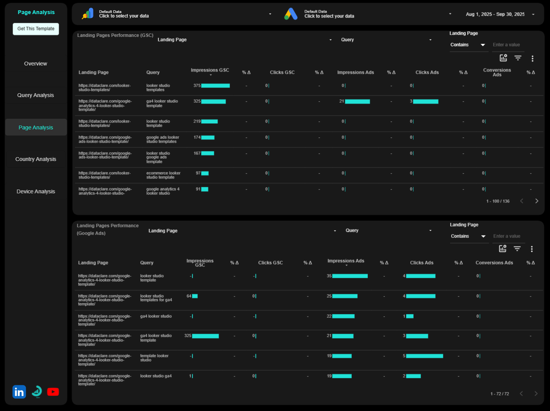
Task: Switch to the Country Analysis page
Action: 35,159
